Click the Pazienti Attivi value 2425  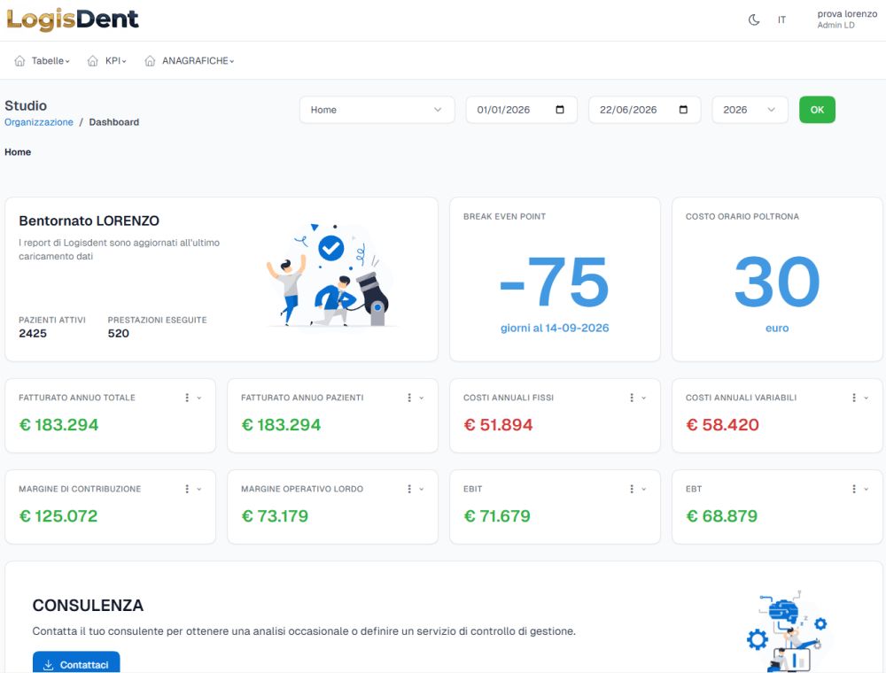click(33, 333)
